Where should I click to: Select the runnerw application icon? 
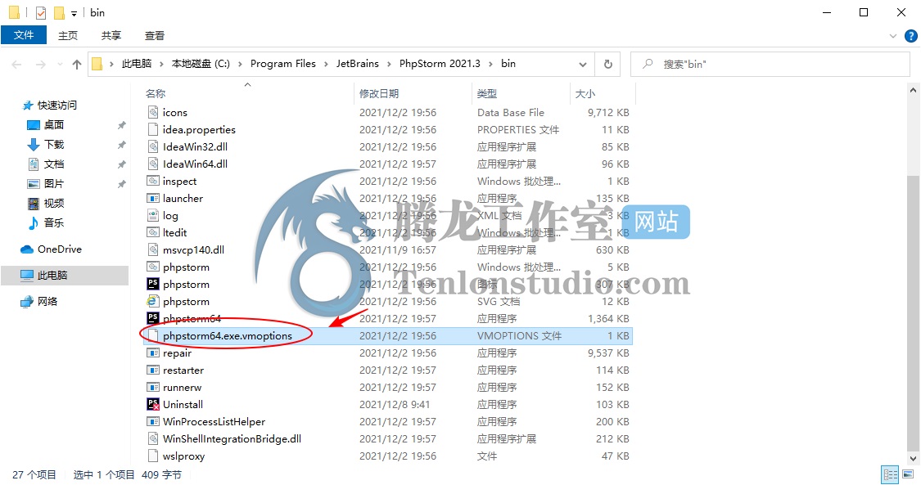coord(153,387)
